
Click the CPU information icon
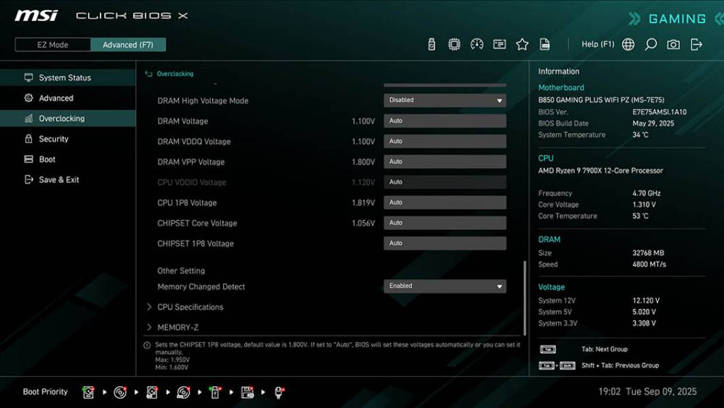[x=455, y=44]
